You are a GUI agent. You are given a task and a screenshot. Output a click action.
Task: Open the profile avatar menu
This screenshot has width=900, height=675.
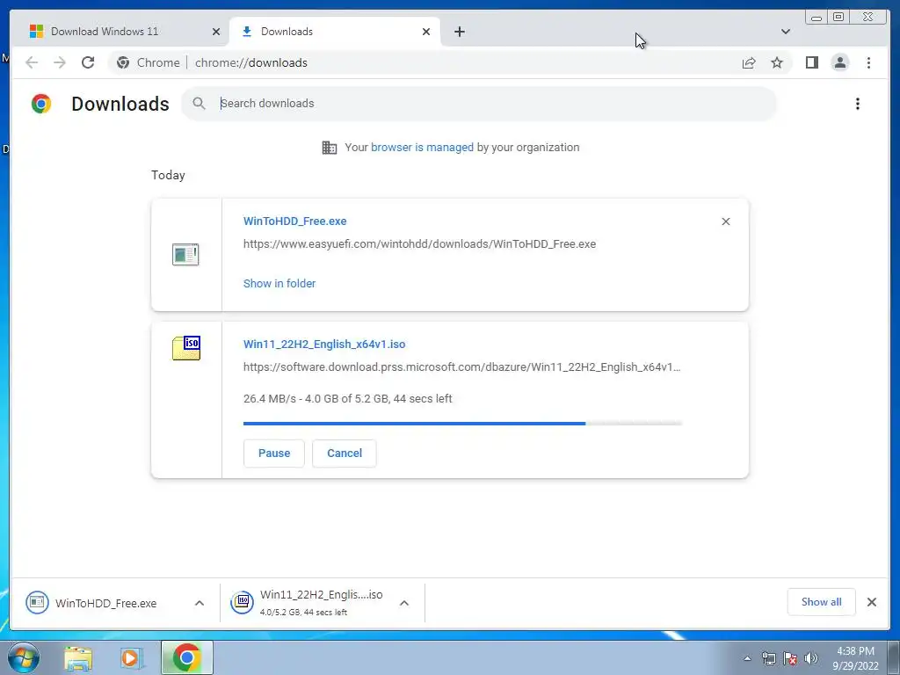coord(839,62)
